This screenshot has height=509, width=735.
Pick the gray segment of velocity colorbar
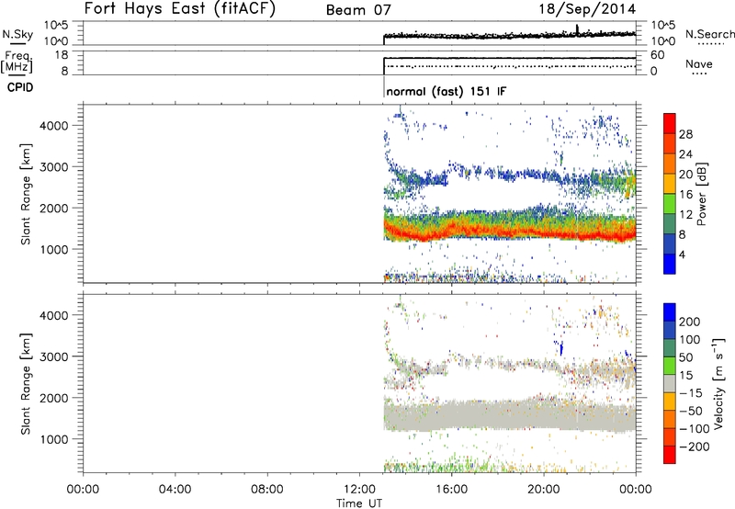[670, 384]
